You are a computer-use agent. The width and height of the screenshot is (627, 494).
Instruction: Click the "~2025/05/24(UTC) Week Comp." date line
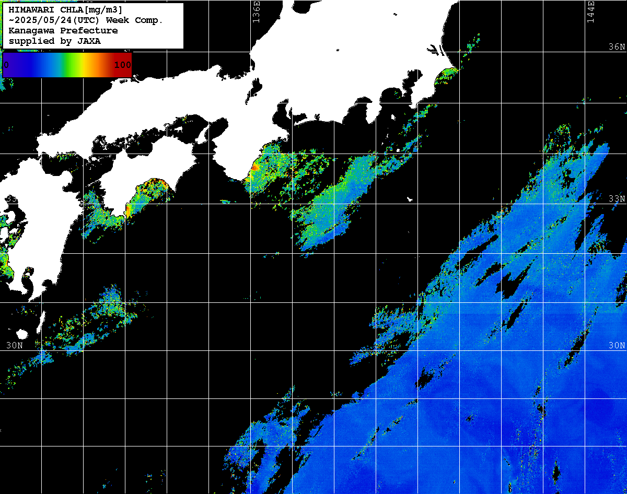click(86, 20)
